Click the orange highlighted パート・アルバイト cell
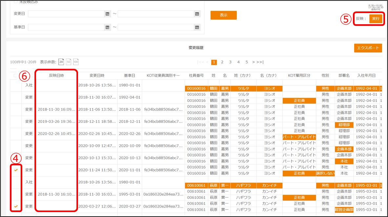The height and width of the screenshot is (217, 388). [299, 137]
